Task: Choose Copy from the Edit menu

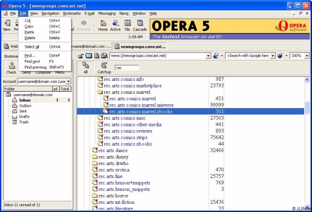Action: (45, 26)
